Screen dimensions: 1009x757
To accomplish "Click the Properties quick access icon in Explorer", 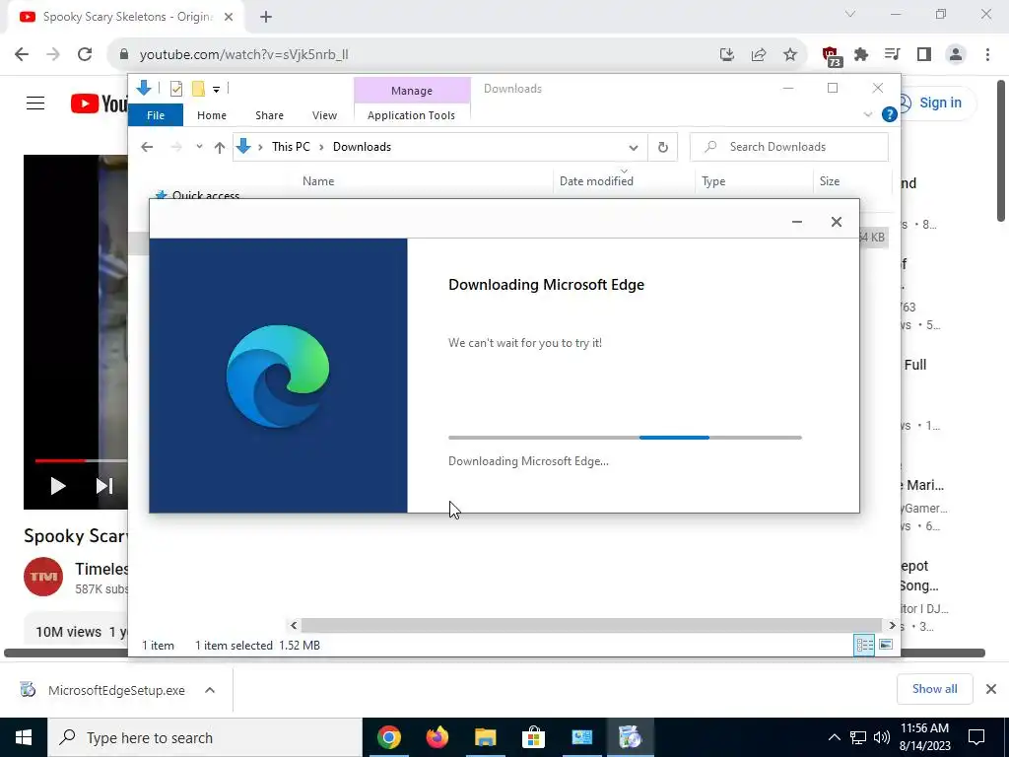I will click(175, 89).
